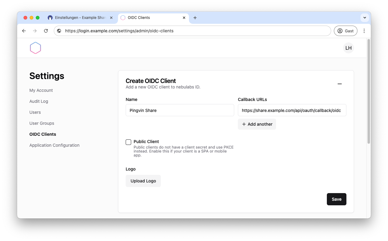Open the Gast profile button
388x241 pixels.
coord(346,31)
